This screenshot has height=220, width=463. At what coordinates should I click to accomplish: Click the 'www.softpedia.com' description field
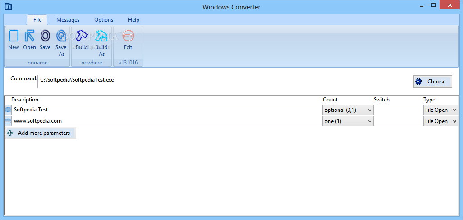point(167,121)
